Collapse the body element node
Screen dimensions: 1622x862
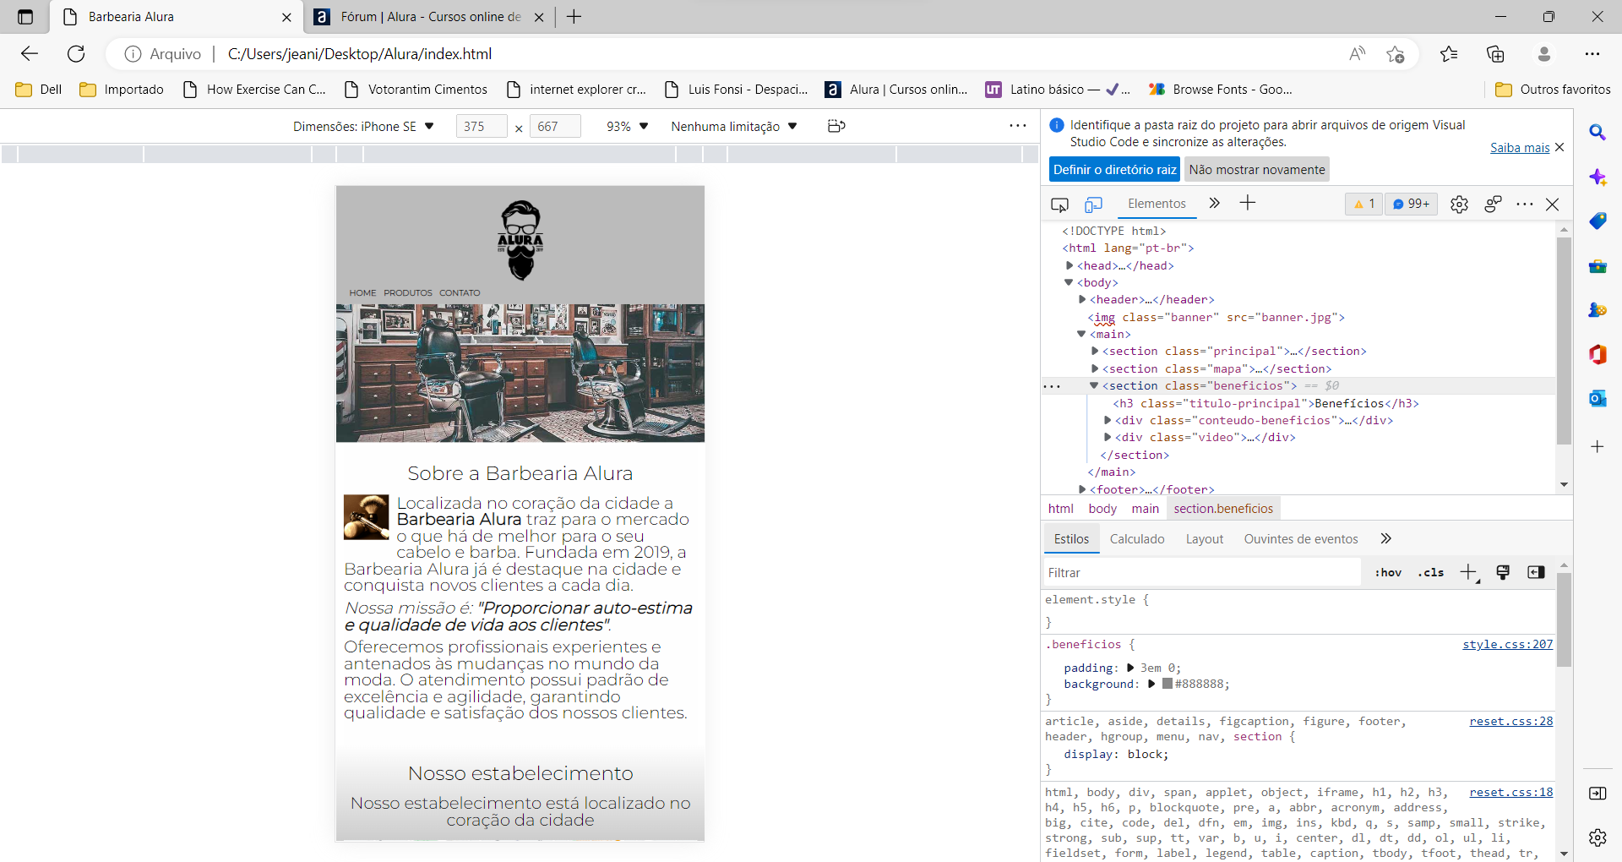tap(1069, 282)
